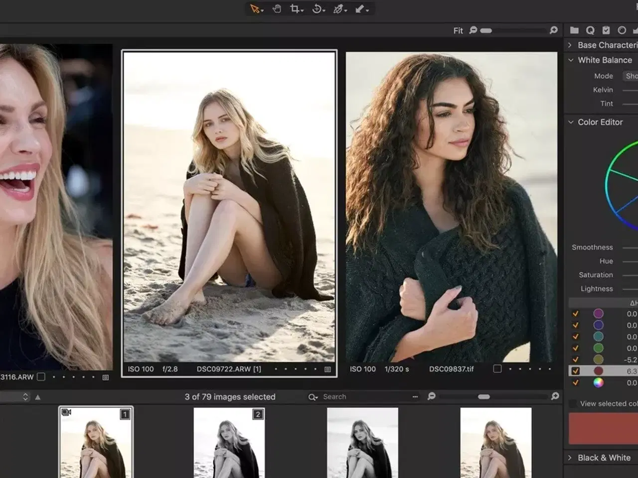Click DSC09837.tif file name label

point(452,369)
